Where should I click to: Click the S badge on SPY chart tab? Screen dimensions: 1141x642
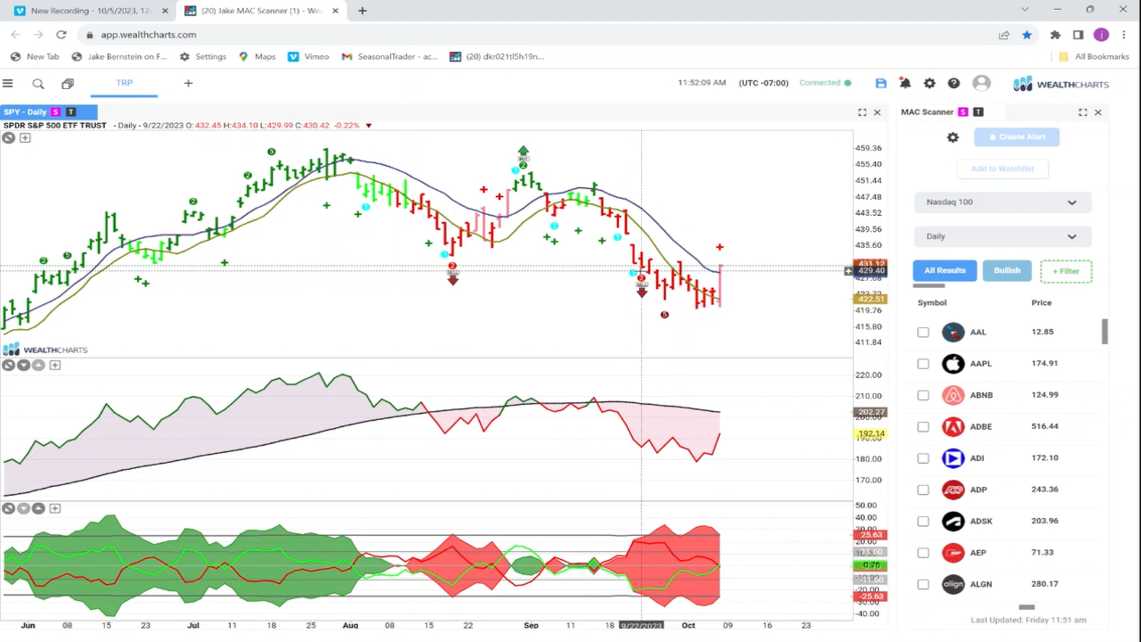(56, 112)
